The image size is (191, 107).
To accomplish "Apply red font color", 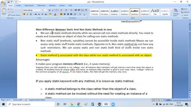I will point(55,14).
